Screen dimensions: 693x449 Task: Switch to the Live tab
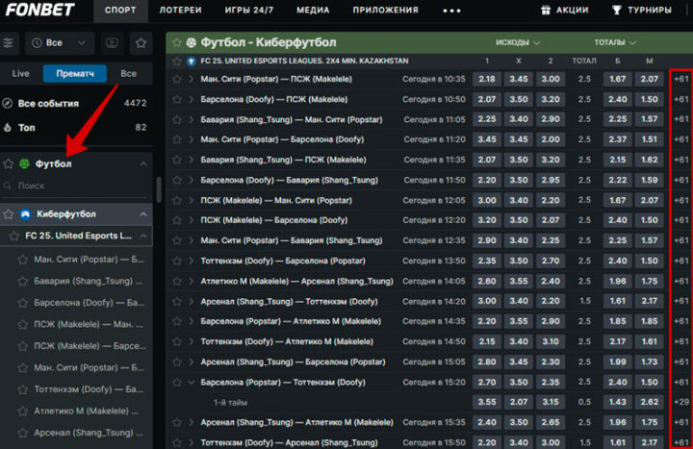21,73
